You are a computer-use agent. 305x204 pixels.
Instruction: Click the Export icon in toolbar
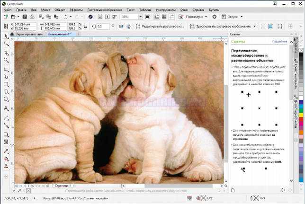(x=107, y=17)
